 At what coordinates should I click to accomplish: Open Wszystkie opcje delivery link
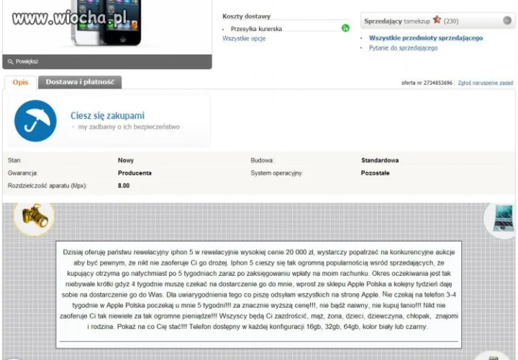[244, 39]
